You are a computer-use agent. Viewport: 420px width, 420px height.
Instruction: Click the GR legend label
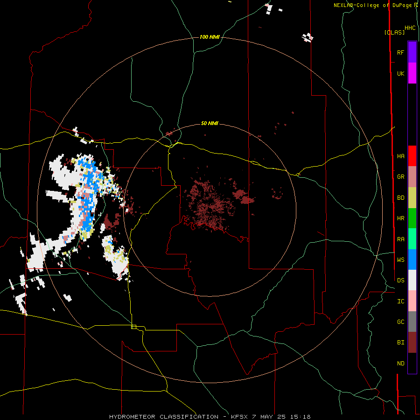pyautogui.click(x=400, y=177)
